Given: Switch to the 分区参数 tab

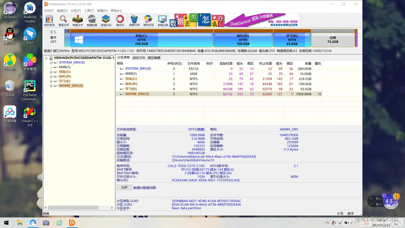Looking at the screenshot, I should click(x=123, y=58).
